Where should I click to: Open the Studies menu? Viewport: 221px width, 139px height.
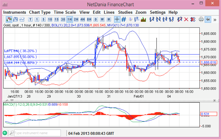point(125,13)
